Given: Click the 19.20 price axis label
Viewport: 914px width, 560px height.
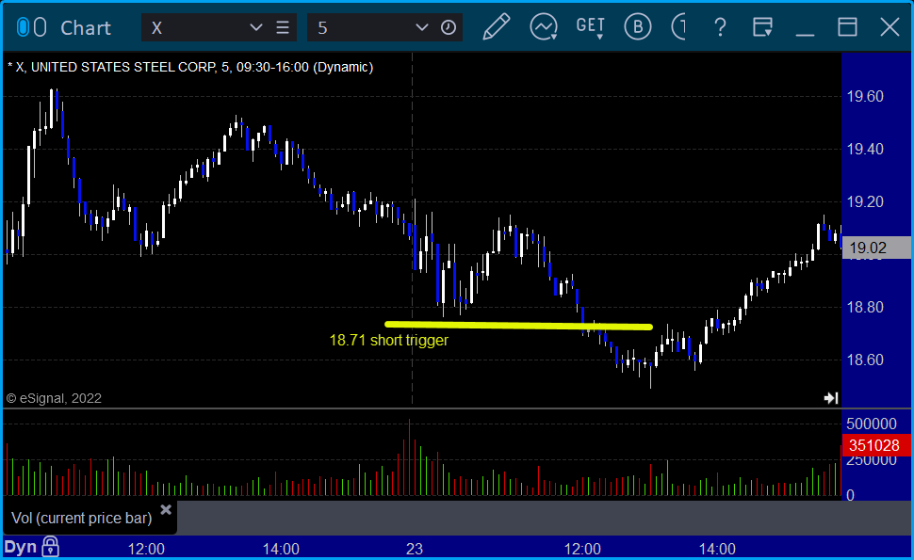Looking at the screenshot, I should [x=865, y=202].
